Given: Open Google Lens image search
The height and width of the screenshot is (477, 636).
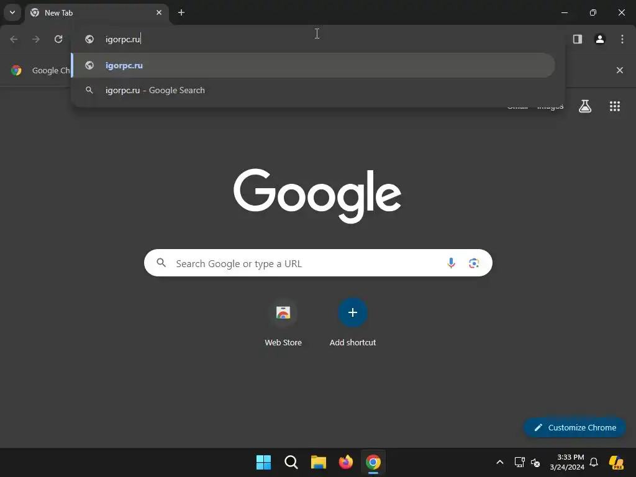Looking at the screenshot, I should tap(474, 263).
